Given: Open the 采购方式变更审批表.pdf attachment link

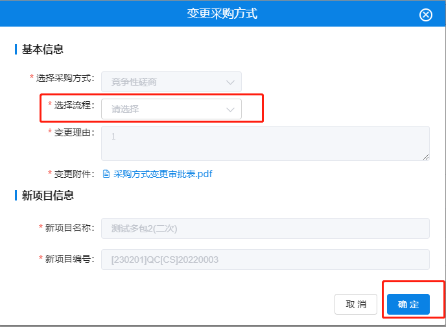Looking at the screenshot, I should [x=163, y=174].
